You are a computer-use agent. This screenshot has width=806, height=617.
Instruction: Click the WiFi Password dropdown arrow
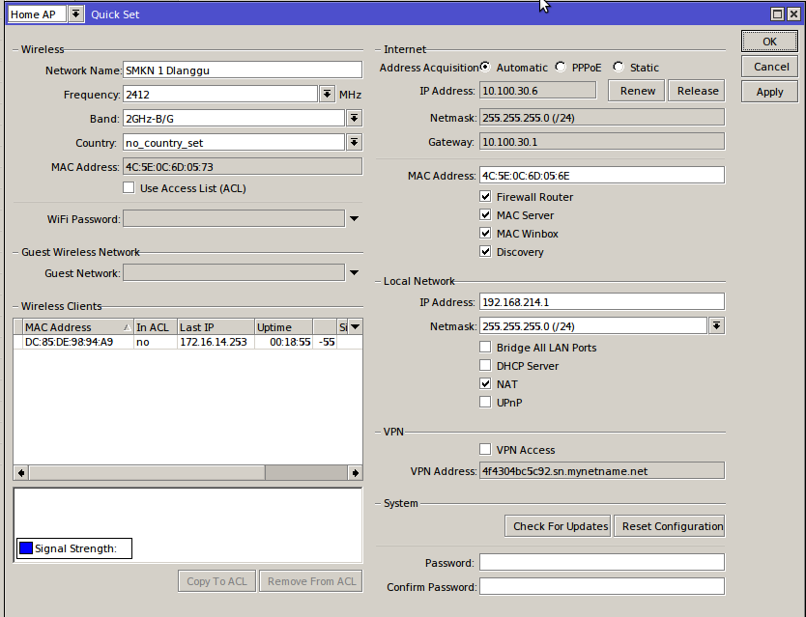pyautogui.click(x=354, y=217)
